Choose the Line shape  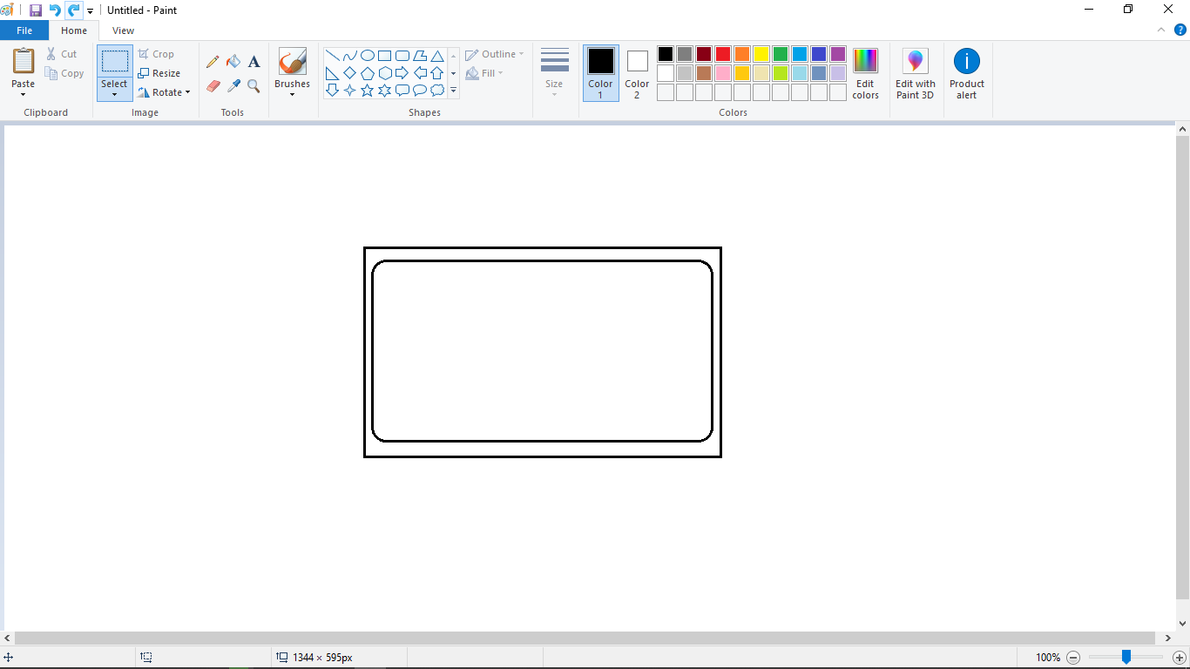pyautogui.click(x=332, y=56)
